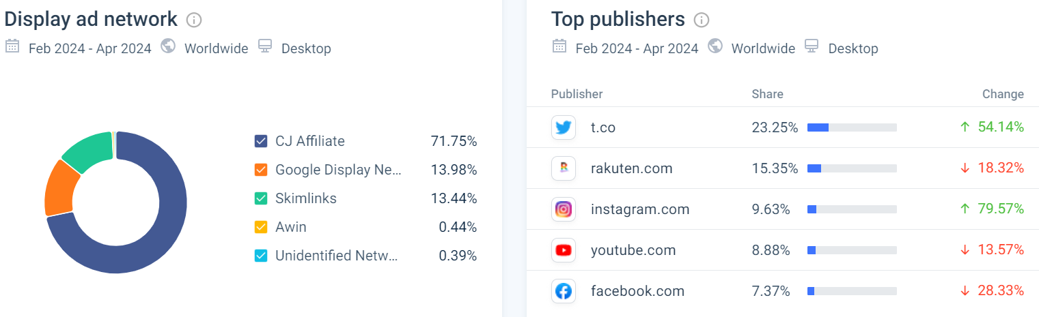Toggle the Awin checkbox
Viewport: 1039px width, 317px height.
click(x=260, y=227)
